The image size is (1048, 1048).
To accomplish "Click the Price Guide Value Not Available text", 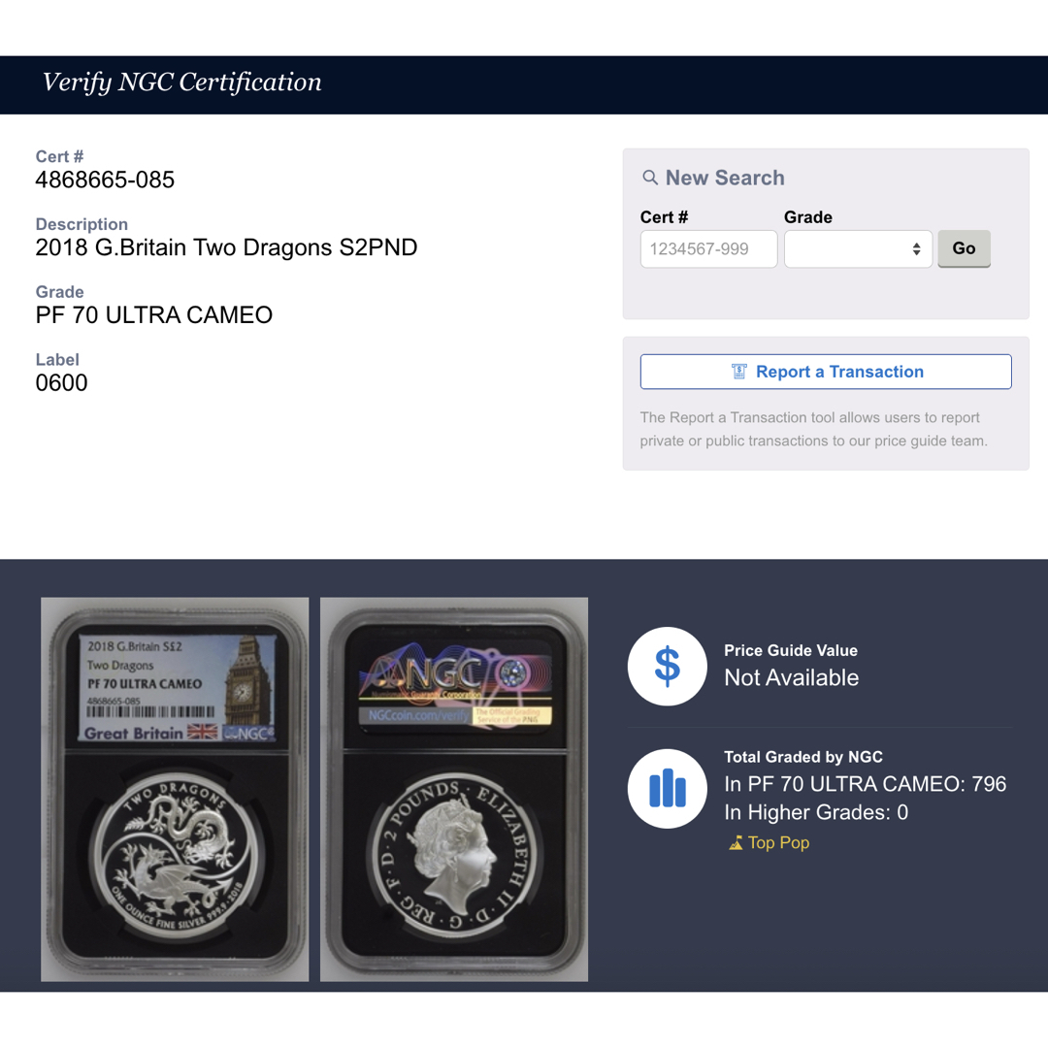I will tap(792, 677).
